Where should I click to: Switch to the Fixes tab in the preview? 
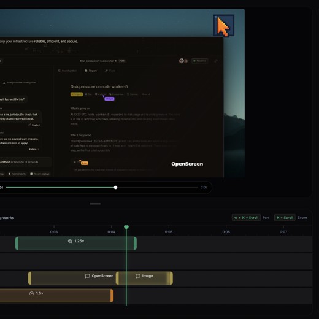tap(110, 71)
